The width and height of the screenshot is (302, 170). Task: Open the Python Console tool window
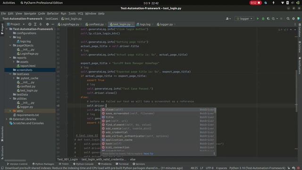click(x=83, y=164)
